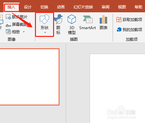Image resolution: width=145 pixels, height=123 pixels.
Task: Switch to the 设计 tab
Action: [x=28, y=7]
